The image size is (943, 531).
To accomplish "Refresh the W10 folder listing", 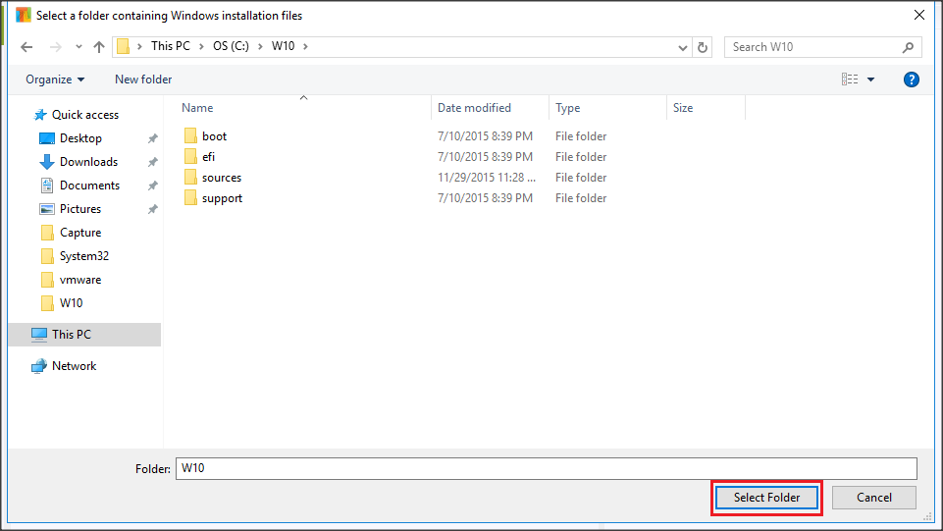I will tap(703, 47).
